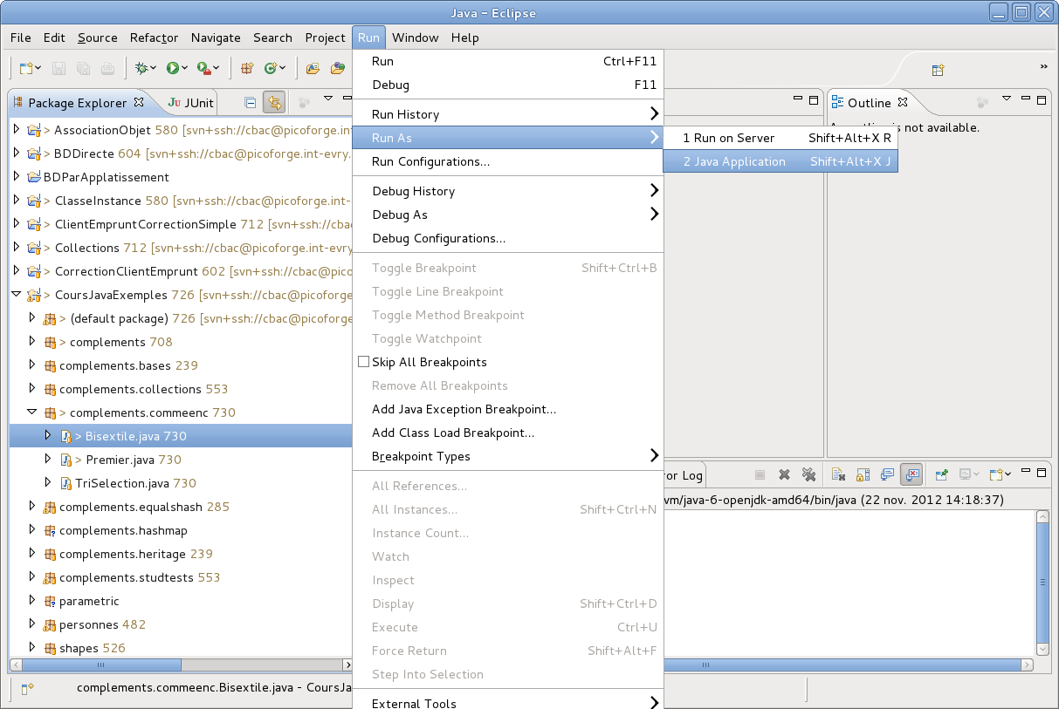Toggle show console on standard error change
Screen dimensions: 1059x709
(x=911, y=474)
